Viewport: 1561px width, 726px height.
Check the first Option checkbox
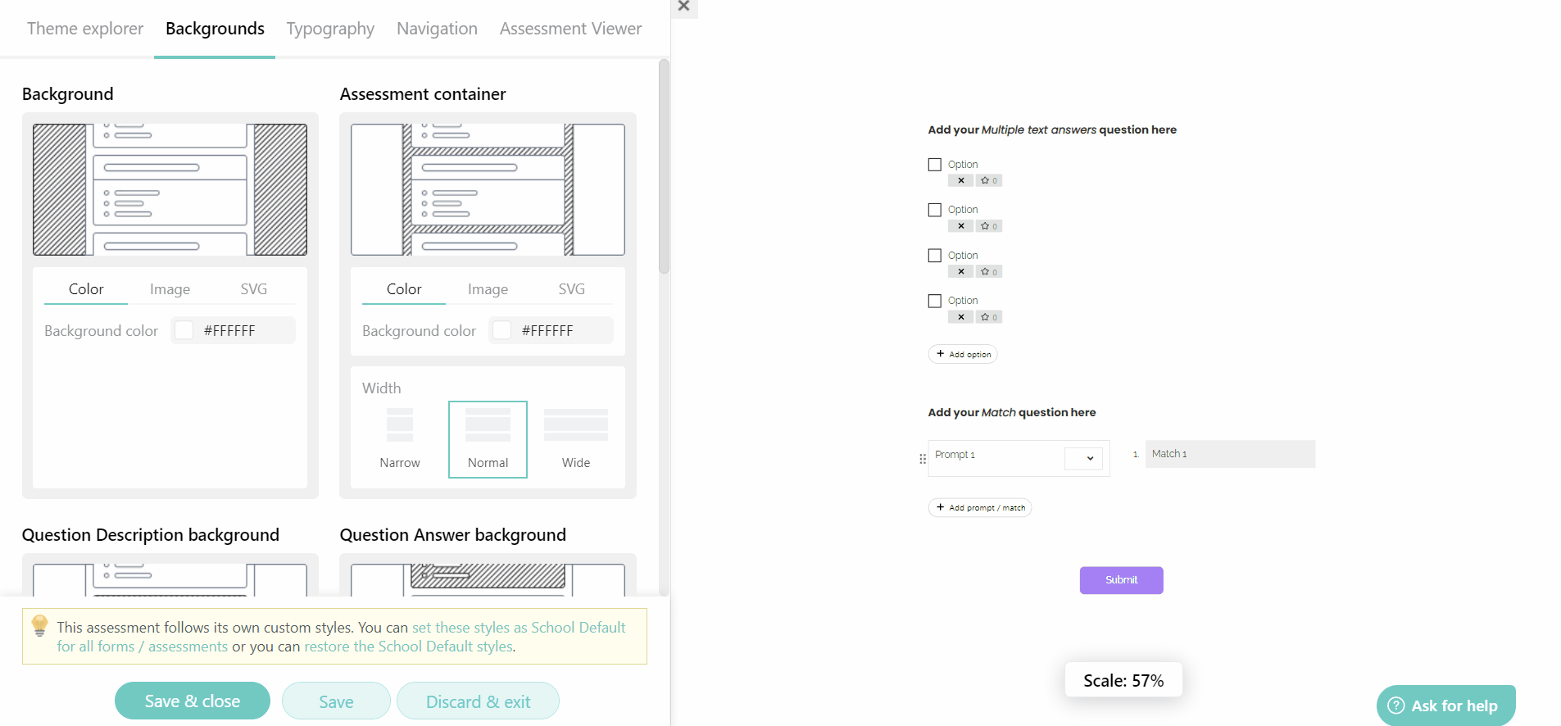933,164
